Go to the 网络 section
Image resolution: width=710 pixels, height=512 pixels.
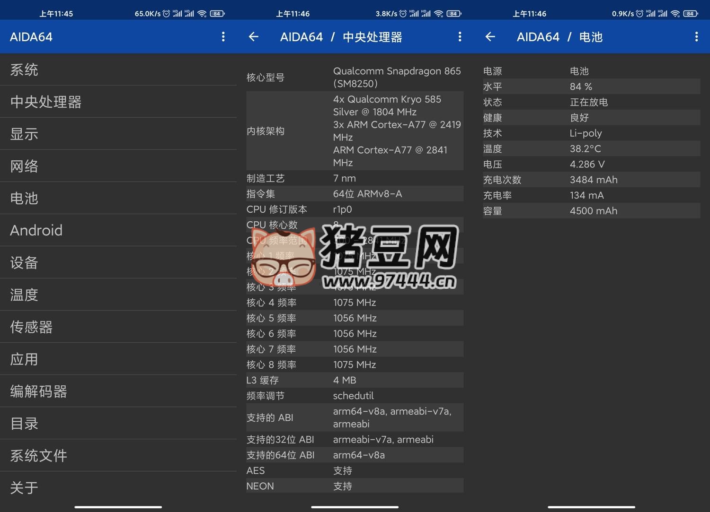pyautogui.click(x=118, y=166)
